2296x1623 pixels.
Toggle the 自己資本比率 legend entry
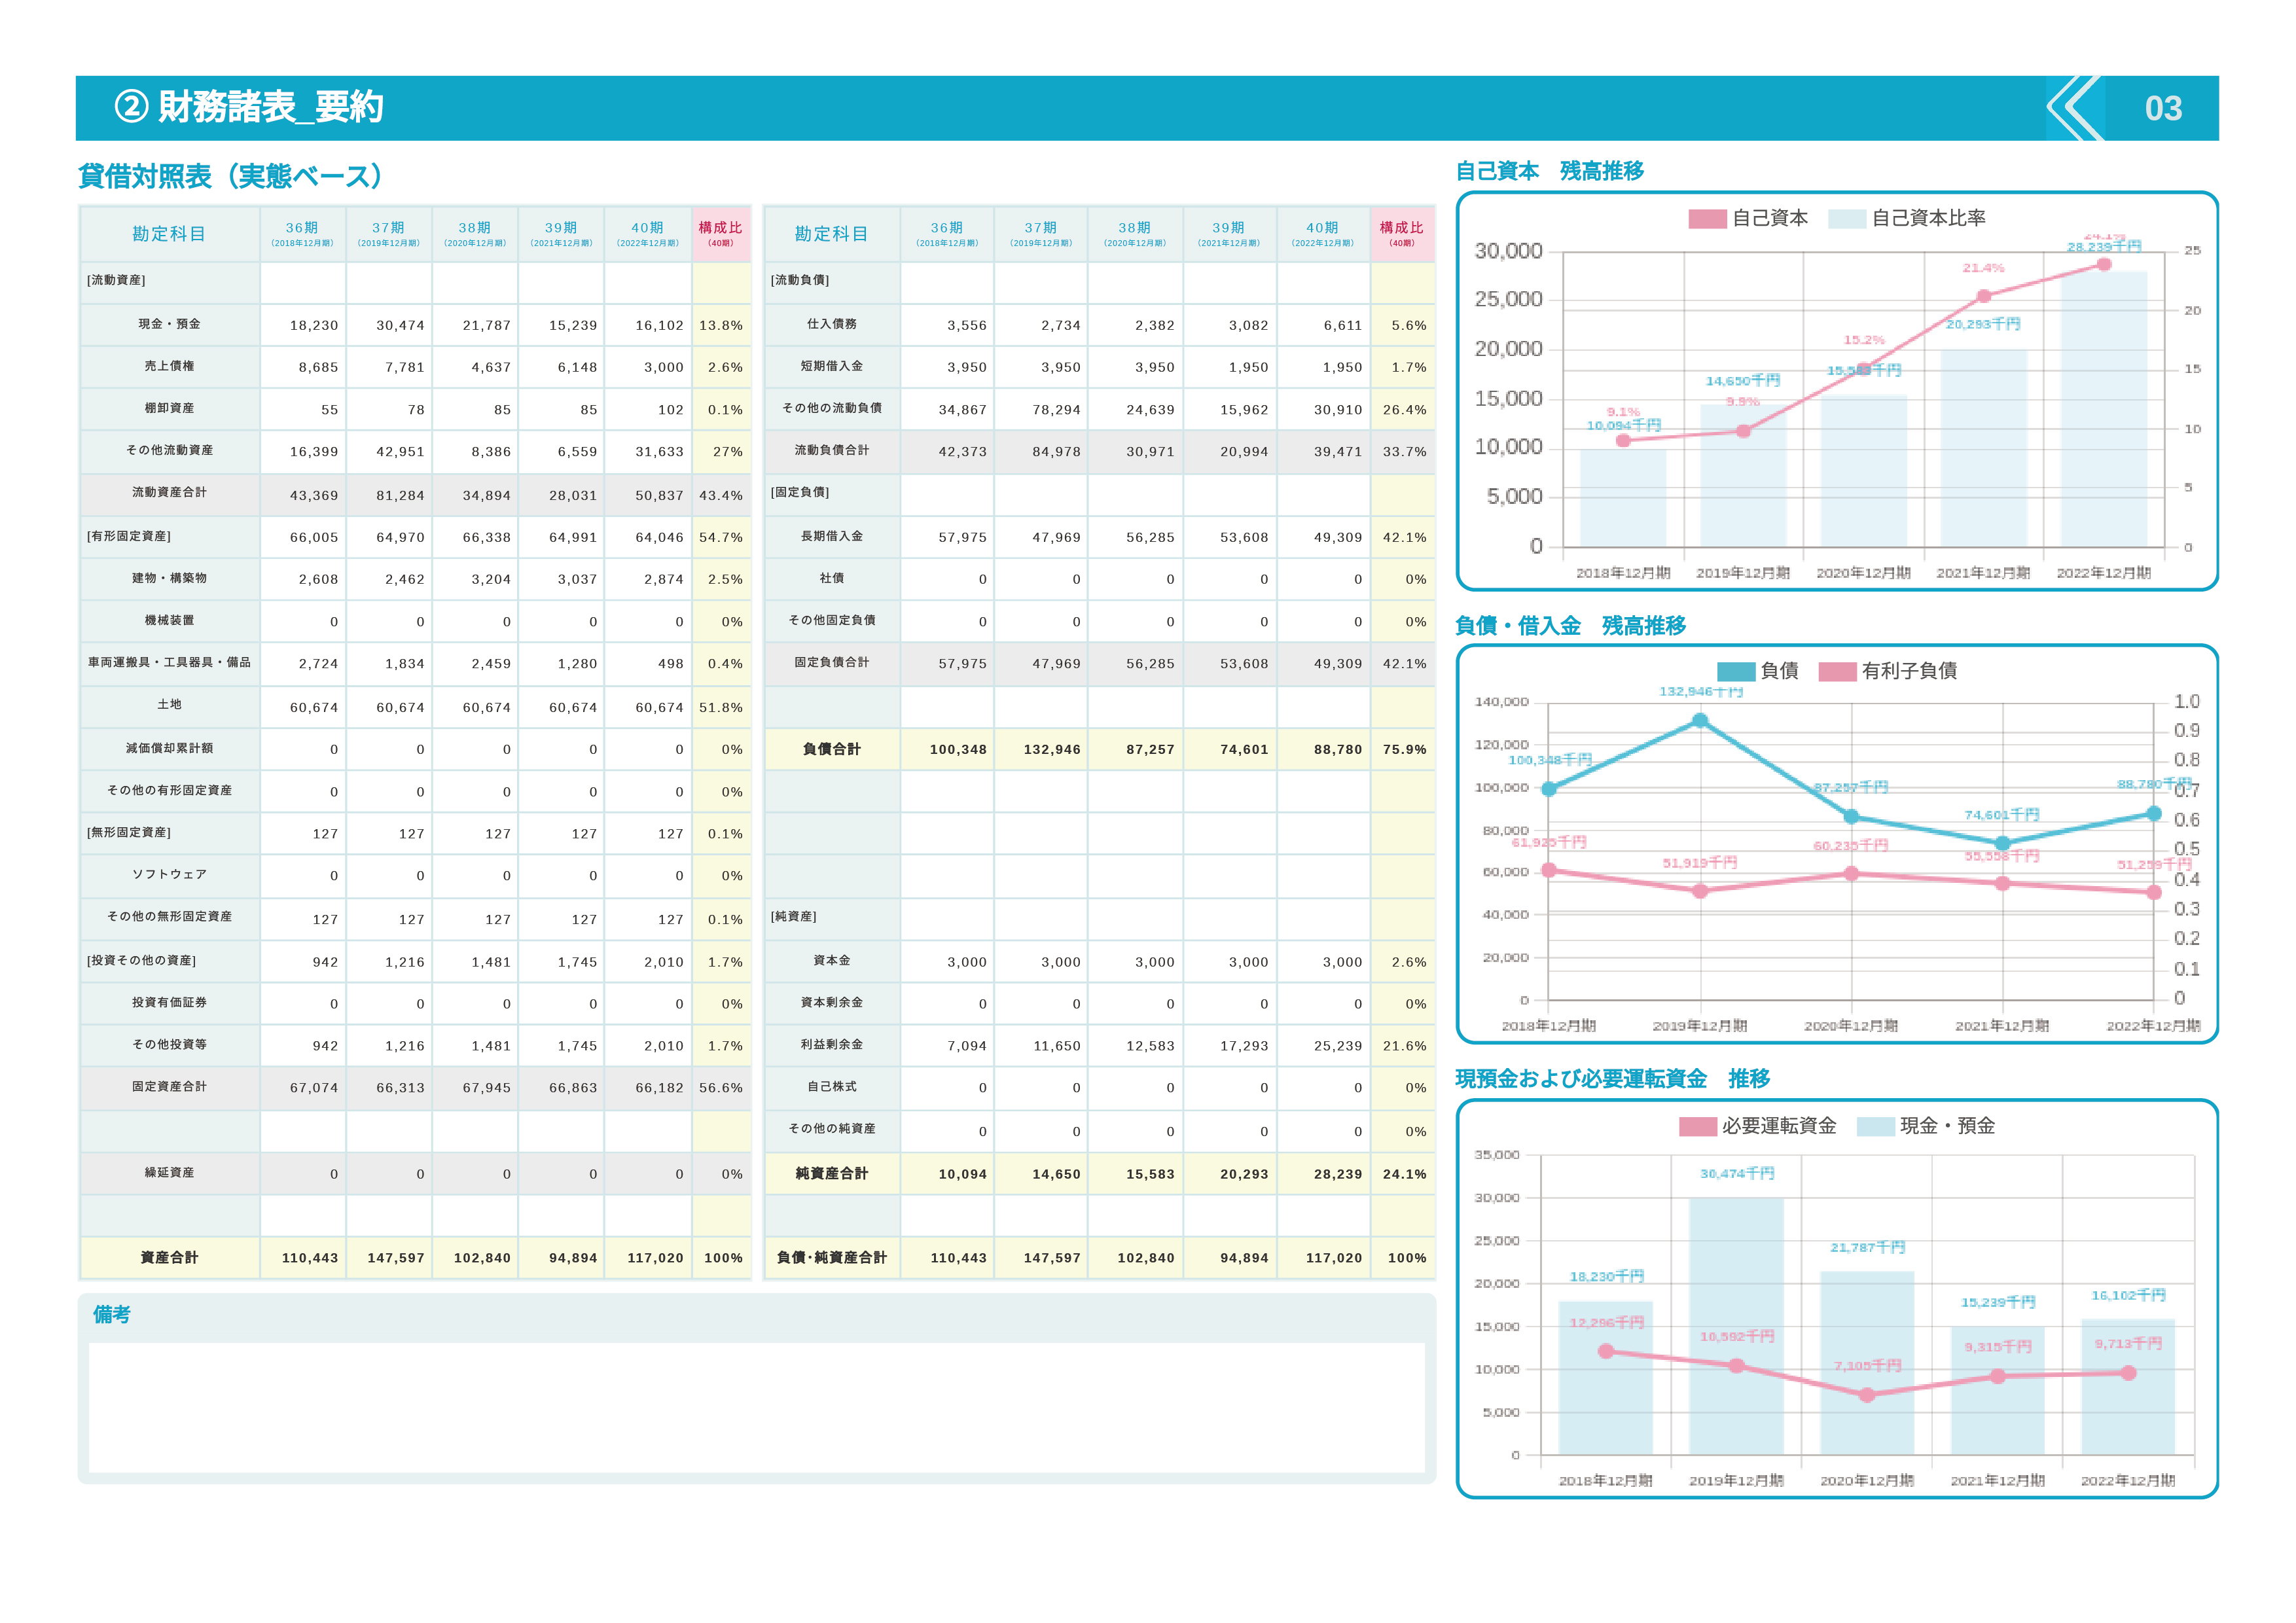[x=1927, y=219]
